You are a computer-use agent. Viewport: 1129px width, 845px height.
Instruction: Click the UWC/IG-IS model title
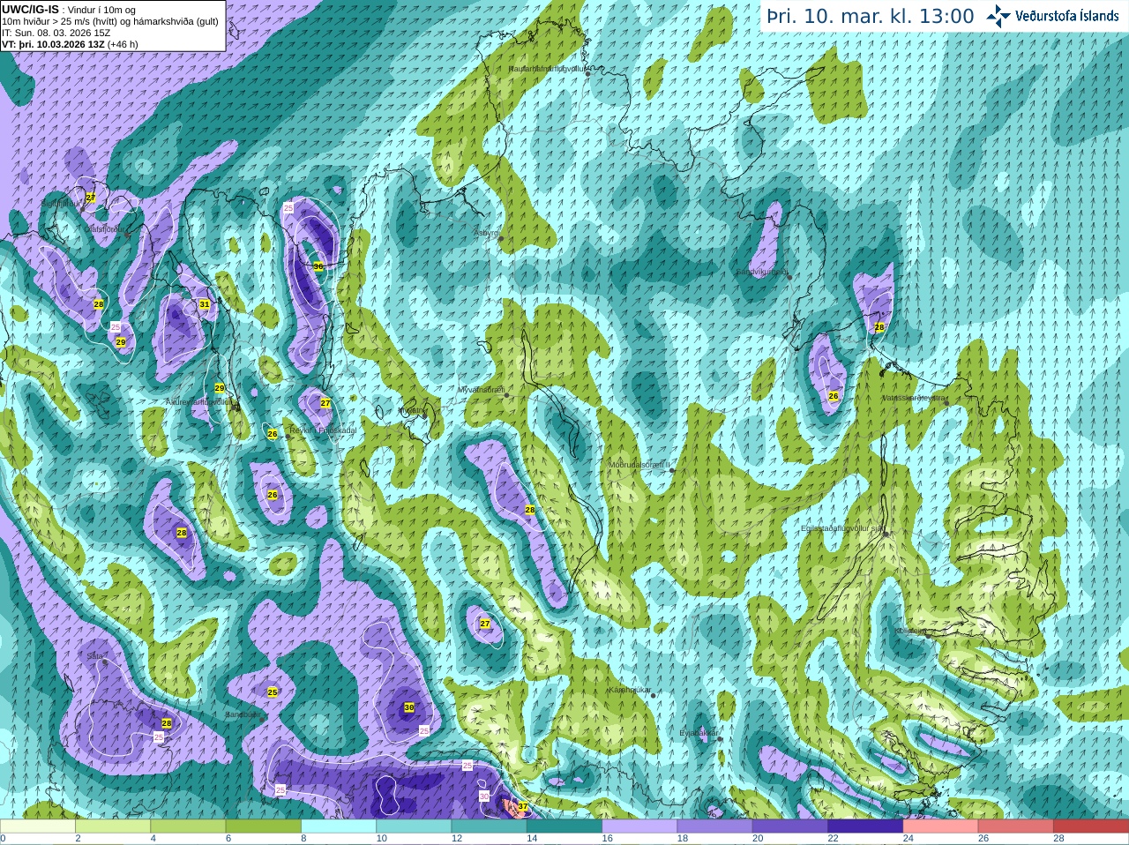30,9
